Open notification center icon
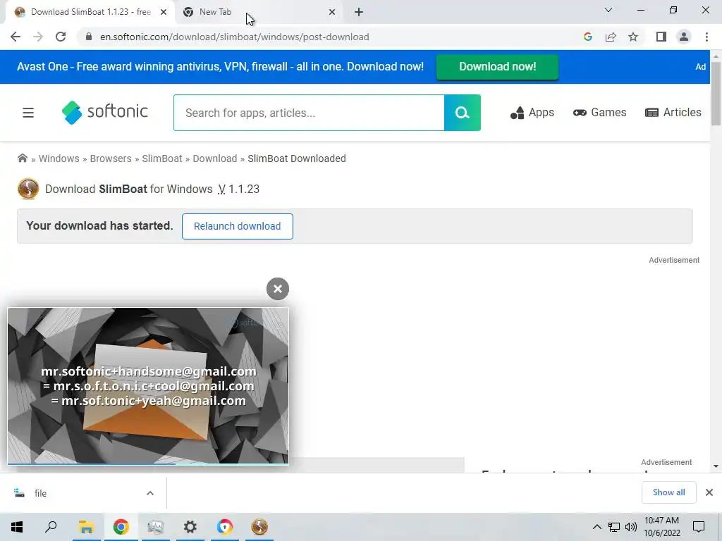 pos(699,527)
